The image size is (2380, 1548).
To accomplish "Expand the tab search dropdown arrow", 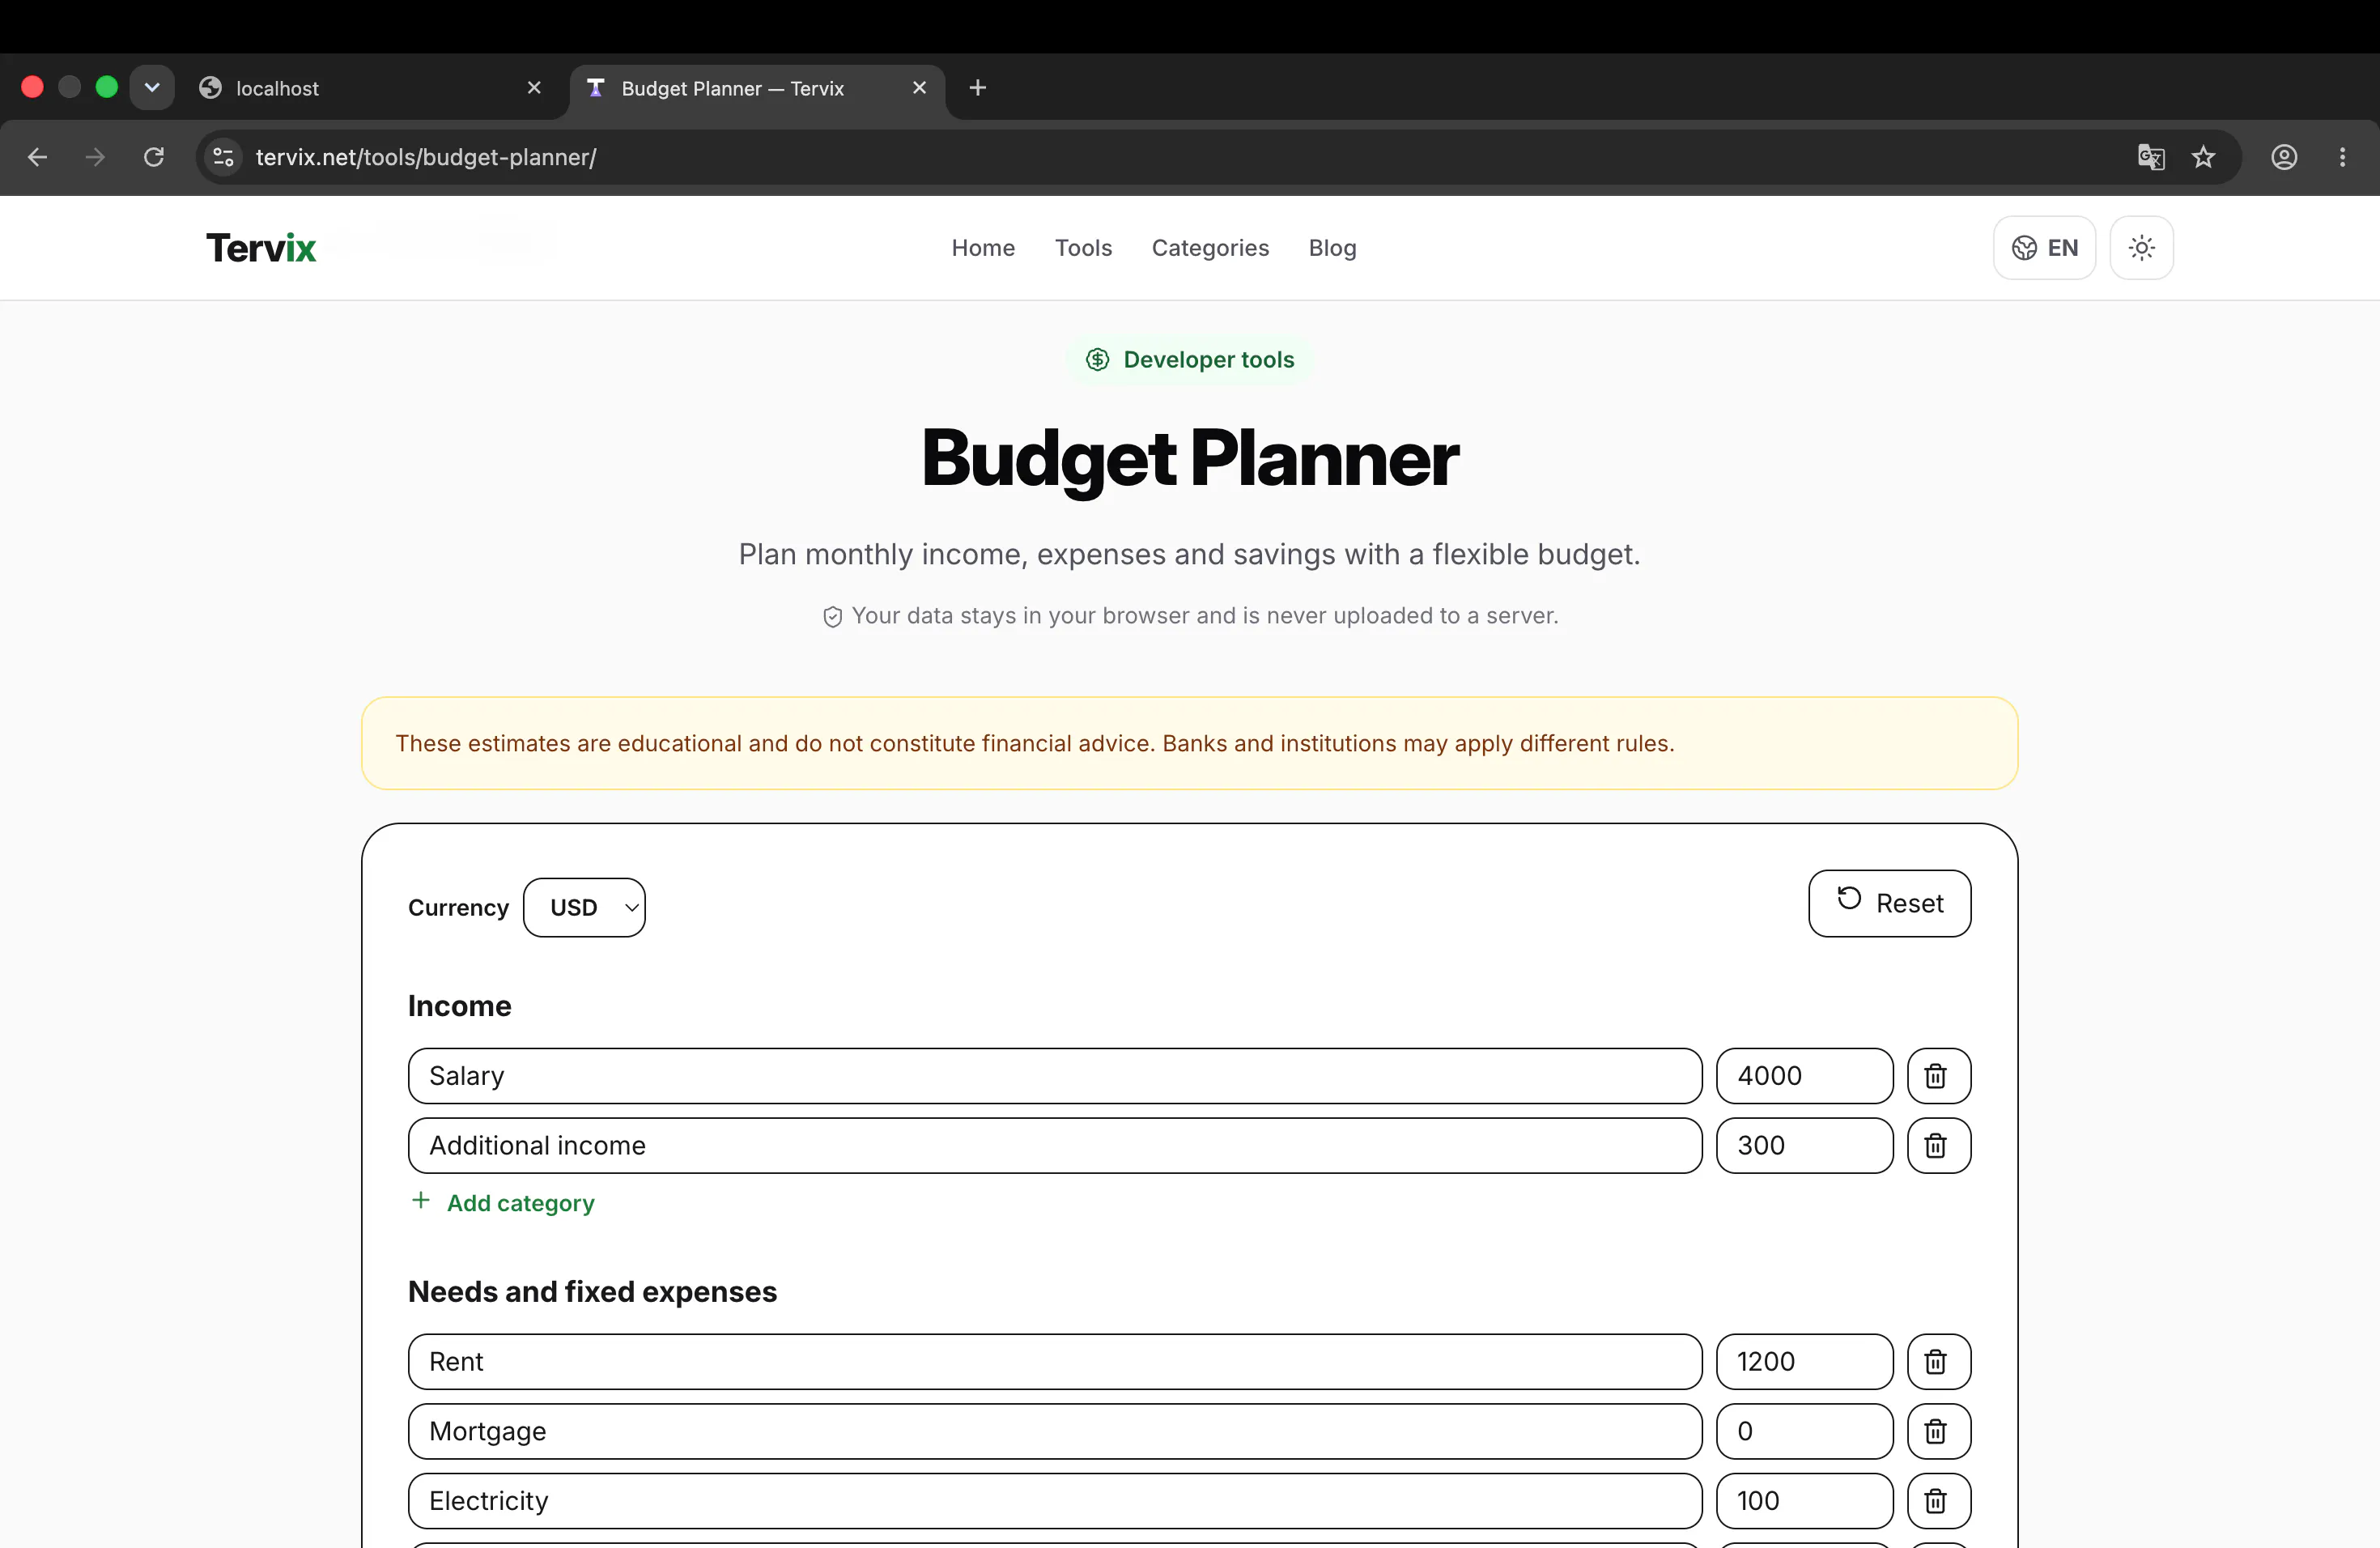I will (x=152, y=87).
